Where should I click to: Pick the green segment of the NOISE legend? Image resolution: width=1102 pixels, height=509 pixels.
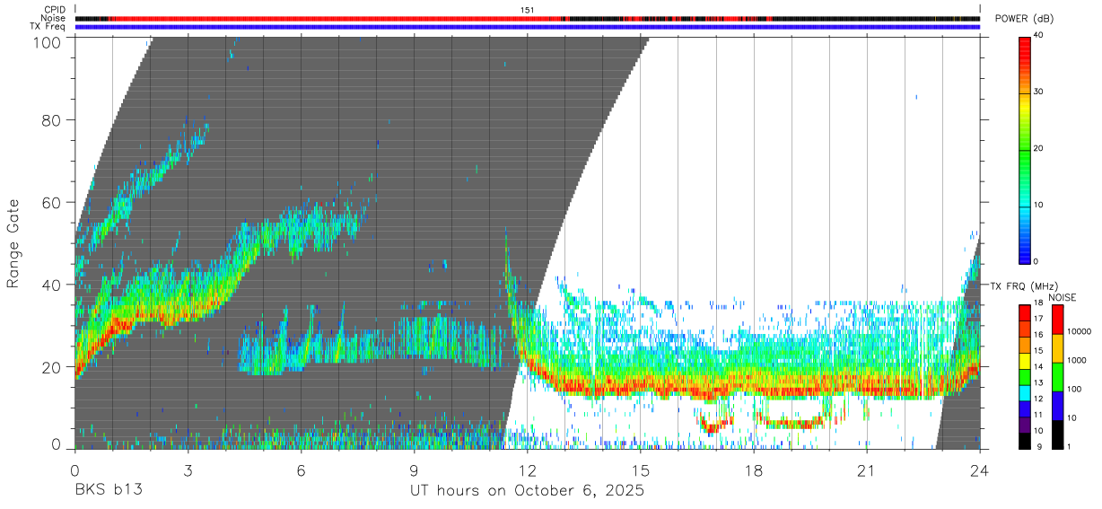point(1057,377)
